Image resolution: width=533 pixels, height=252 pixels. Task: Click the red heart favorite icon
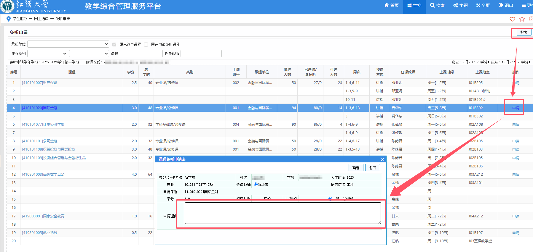(512, 19)
